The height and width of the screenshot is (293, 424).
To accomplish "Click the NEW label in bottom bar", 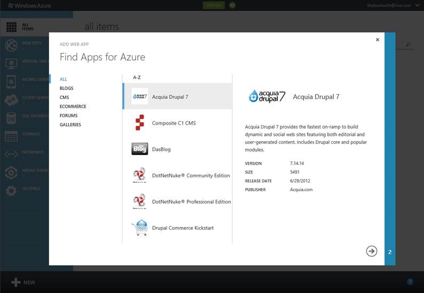I will [29, 282].
